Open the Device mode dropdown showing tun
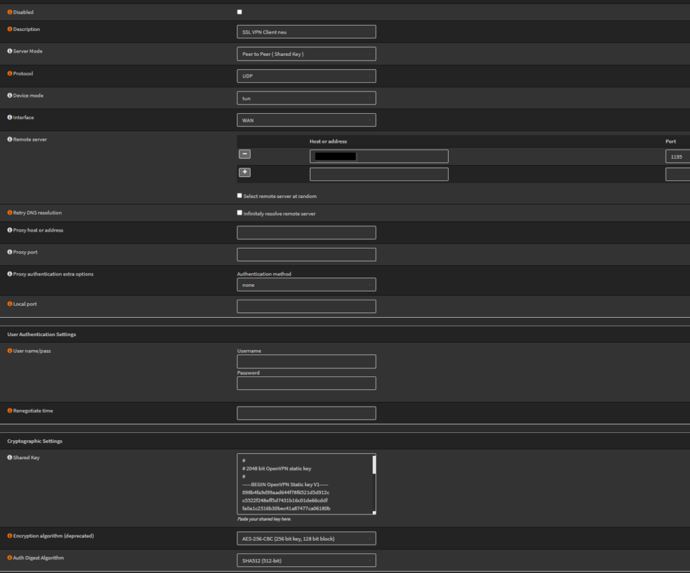The width and height of the screenshot is (690, 573). click(x=306, y=98)
